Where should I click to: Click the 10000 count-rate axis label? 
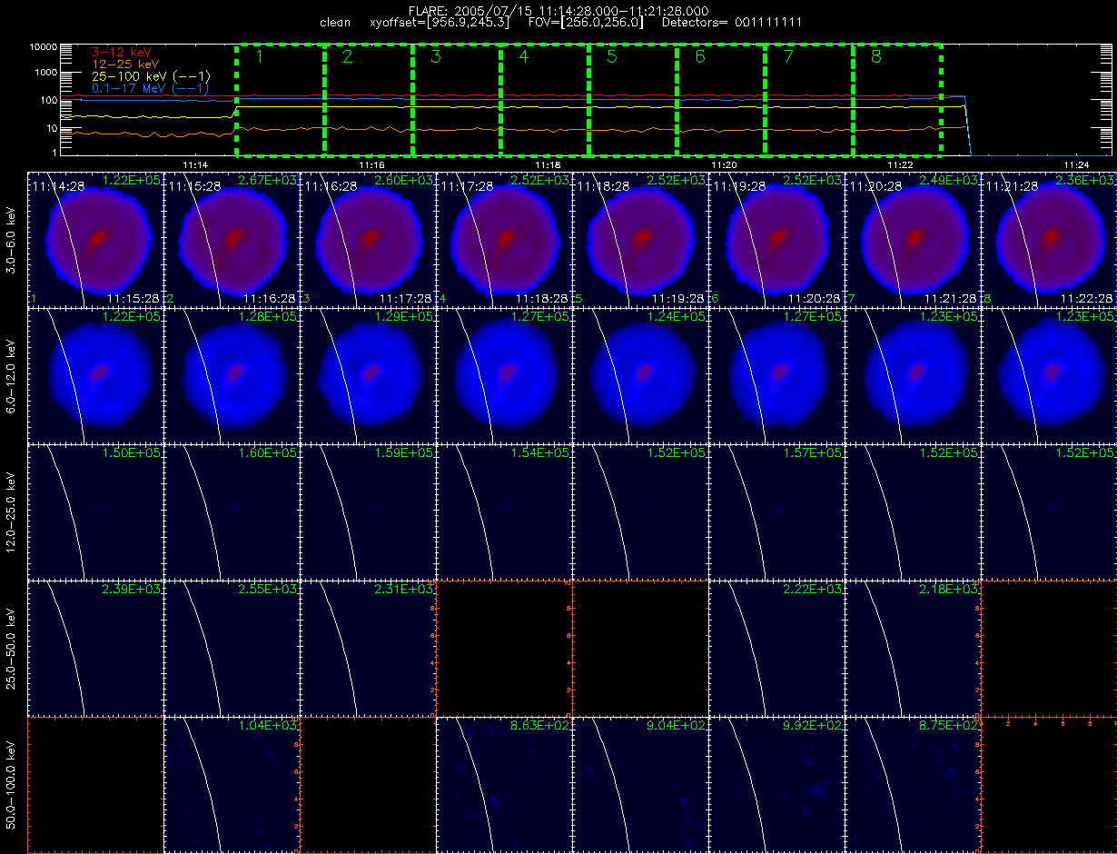point(43,45)
